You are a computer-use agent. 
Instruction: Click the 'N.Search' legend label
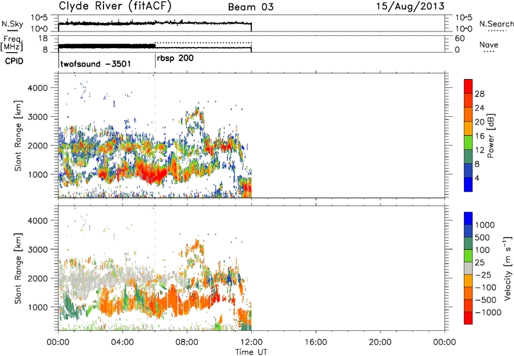click(x=496, y=24)
